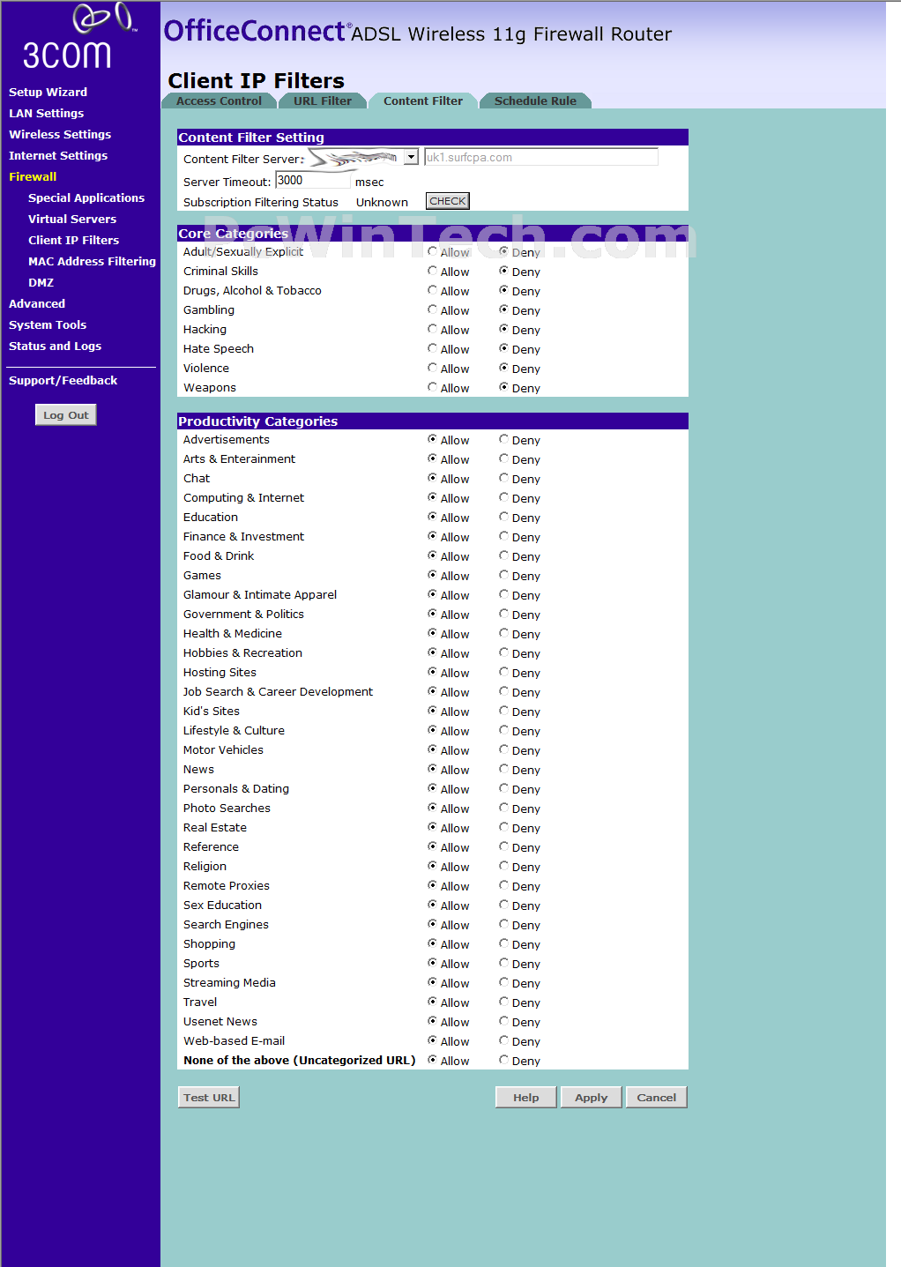Focus the Server Timeout input field
Viewport: 901px width, 1267px height.
(x=313, y=180)
